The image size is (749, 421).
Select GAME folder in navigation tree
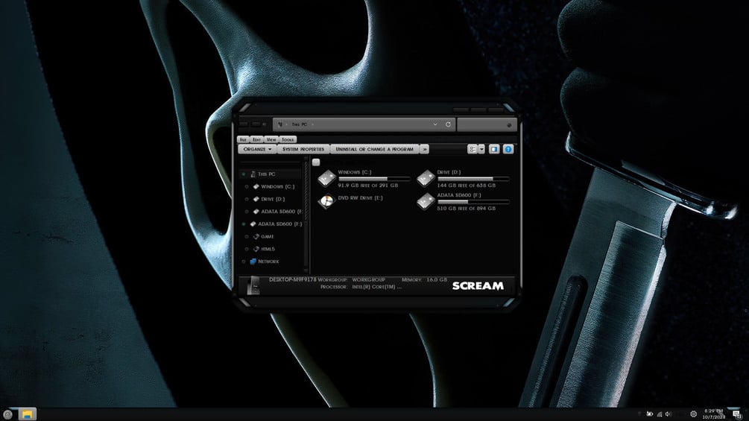tap(268, 236)
